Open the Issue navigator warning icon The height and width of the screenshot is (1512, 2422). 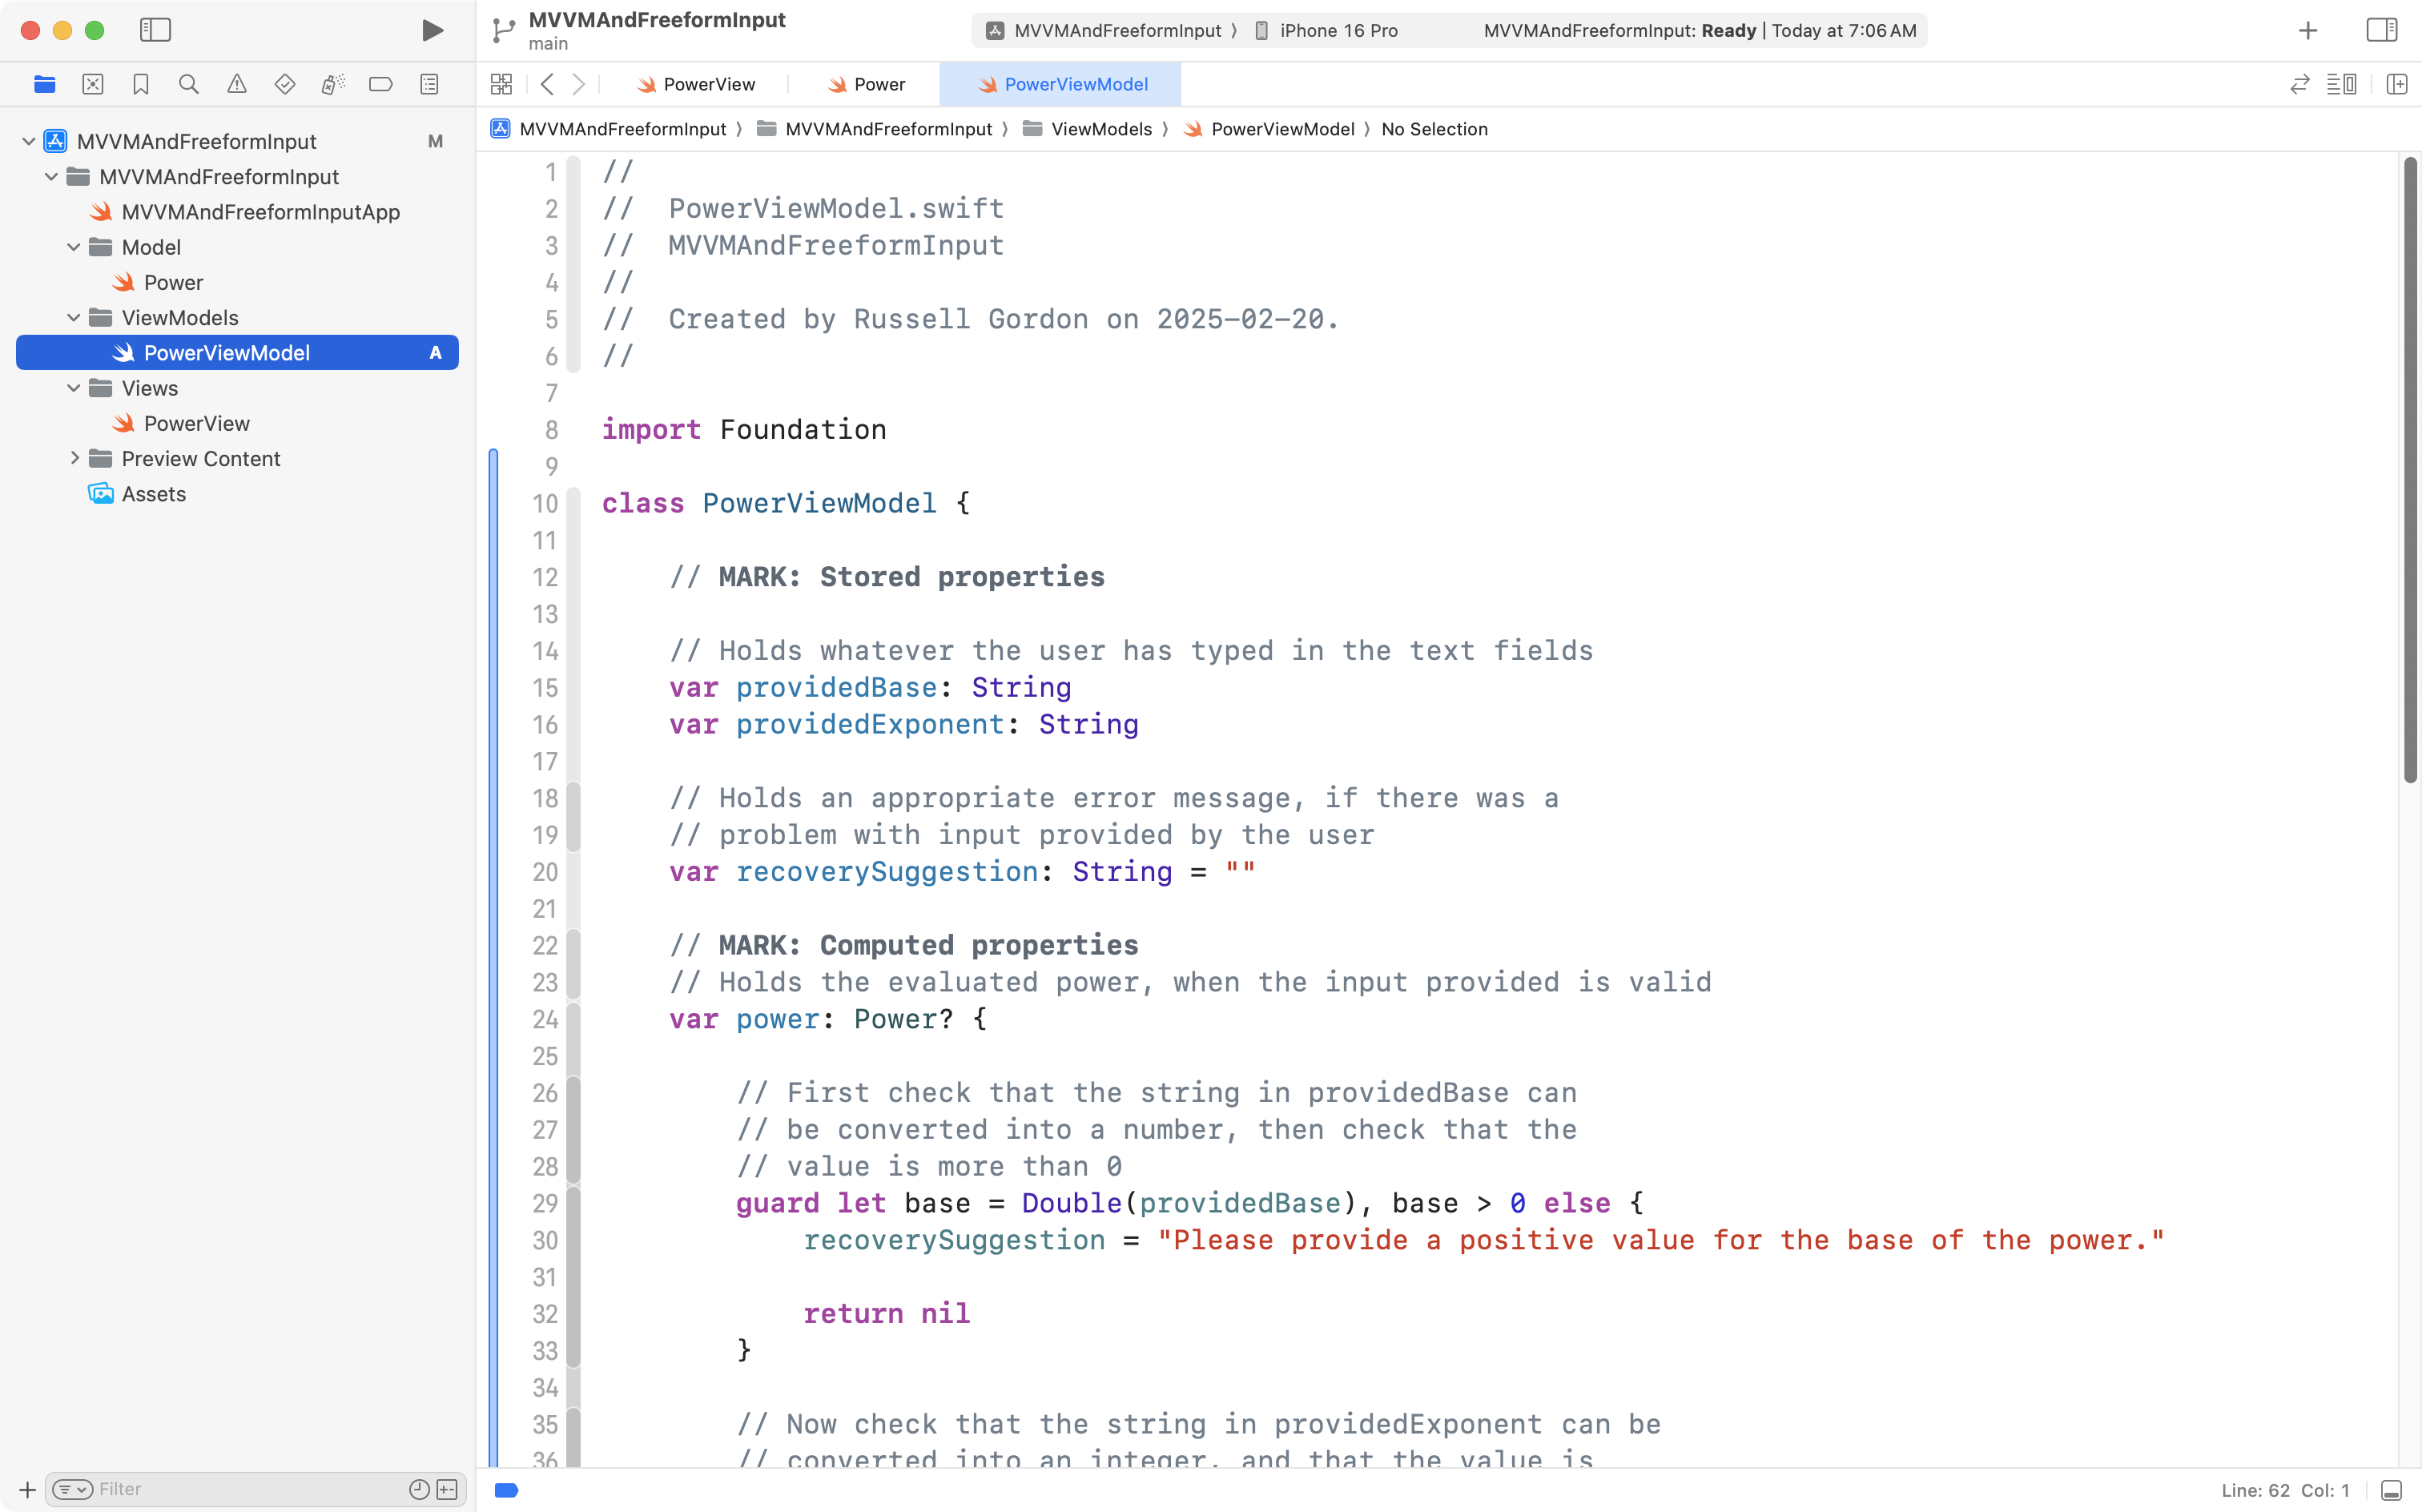coord(236,84)
